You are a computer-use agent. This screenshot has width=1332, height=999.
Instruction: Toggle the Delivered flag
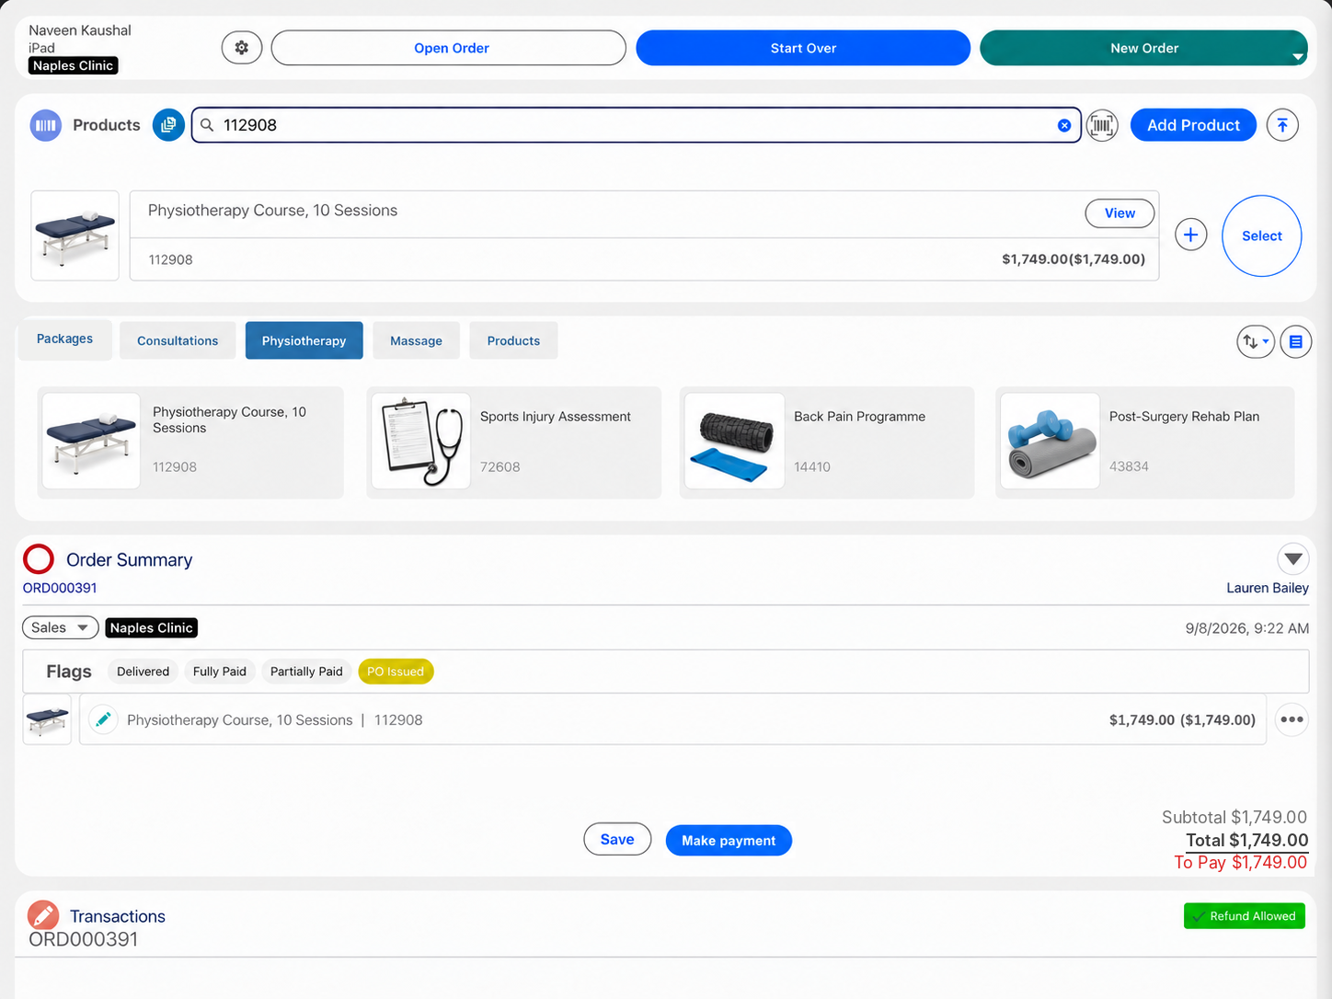click(x=143, y=672)
